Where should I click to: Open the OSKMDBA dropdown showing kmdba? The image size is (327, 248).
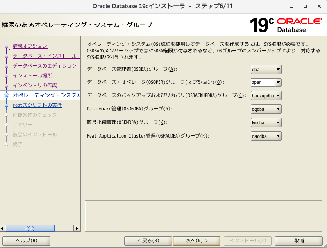coord(266,123)
